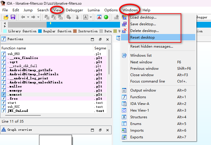Select Next window entry
This screenshot has width=211, height=145.
click(x=158, y=62)
